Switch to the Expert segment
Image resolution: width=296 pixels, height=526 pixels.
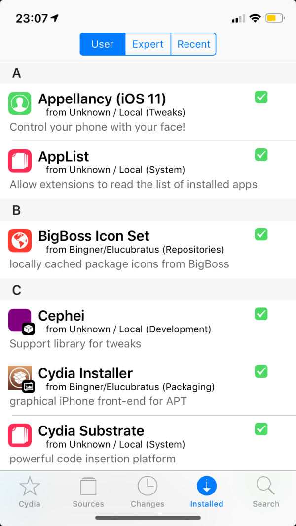click(148, 44)
